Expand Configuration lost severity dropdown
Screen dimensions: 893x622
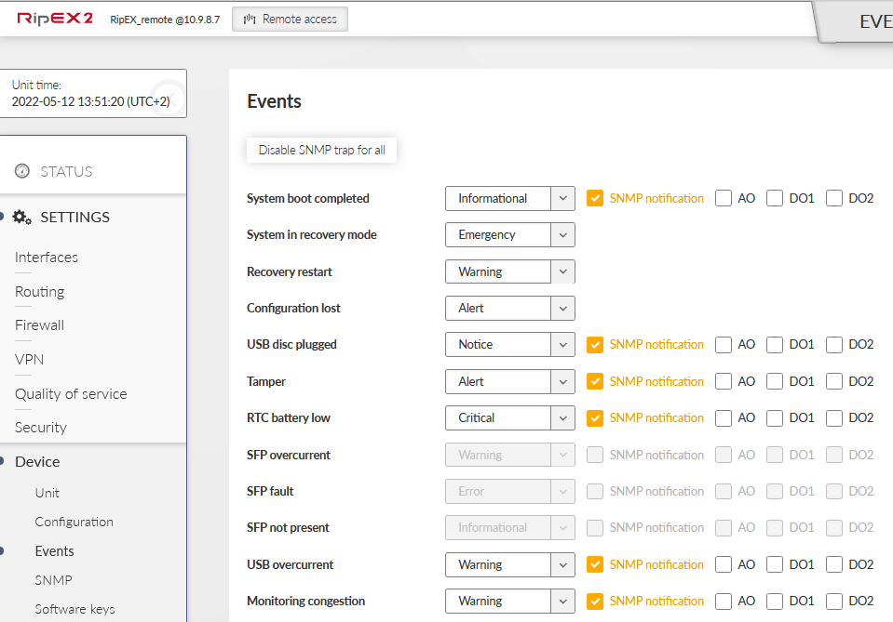[x=509, y=308]
